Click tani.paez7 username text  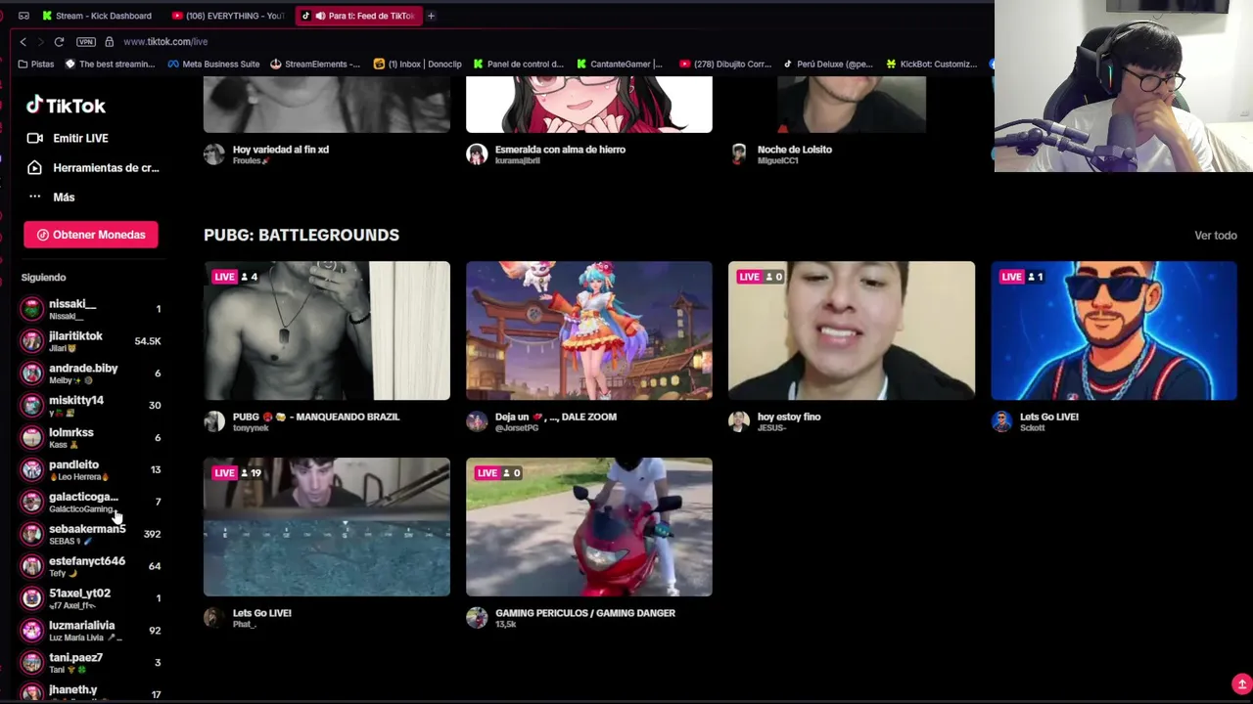[x=75, y=658]
